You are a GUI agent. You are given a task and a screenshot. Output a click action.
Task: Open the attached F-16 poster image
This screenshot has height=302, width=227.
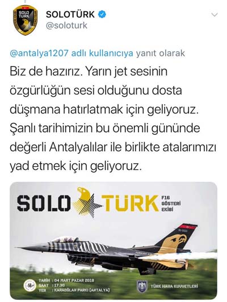click(113, 241)
